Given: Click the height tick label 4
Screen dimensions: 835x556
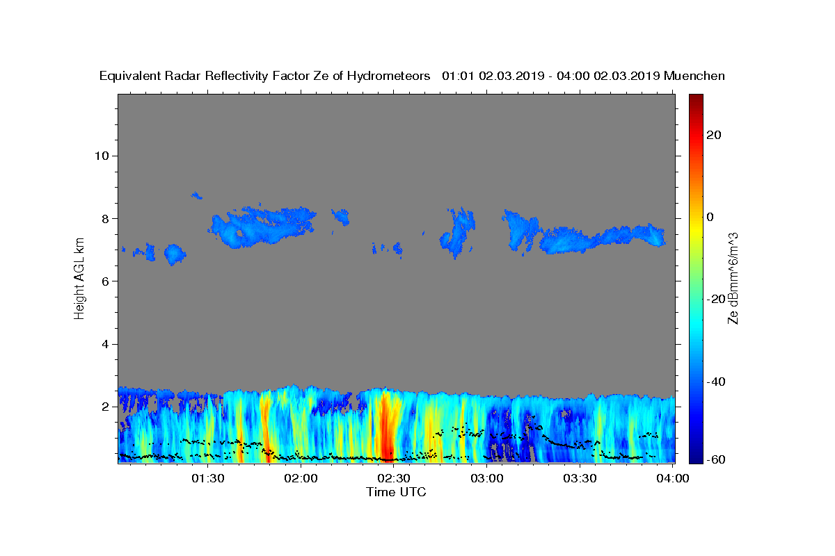Looking at the screenshot, I should point(104,344).
